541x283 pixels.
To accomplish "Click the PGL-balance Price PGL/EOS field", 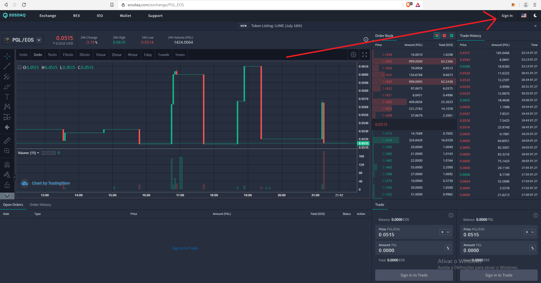I will coord(499,232).
